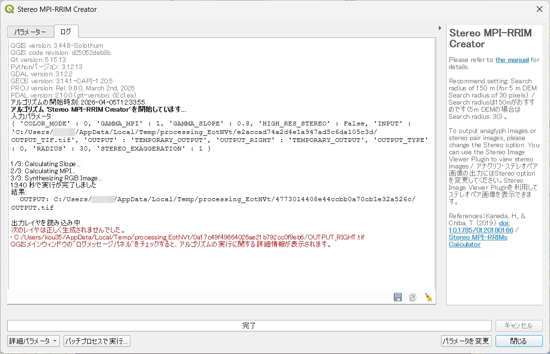Click the パラメータを変更 button
The height and width of the screenshot is (354, 550).
(x=466, y=341)
